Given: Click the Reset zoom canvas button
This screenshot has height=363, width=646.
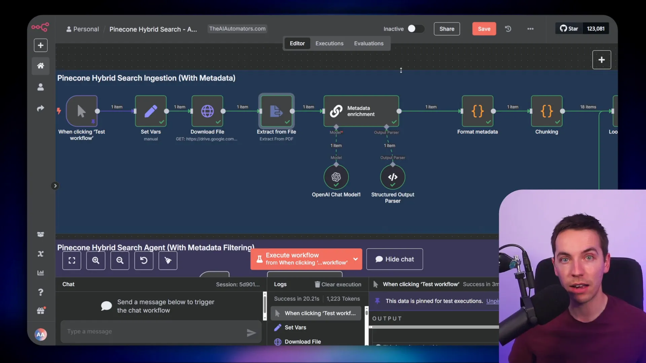Looking at the screenshot, I should [144, 260].
